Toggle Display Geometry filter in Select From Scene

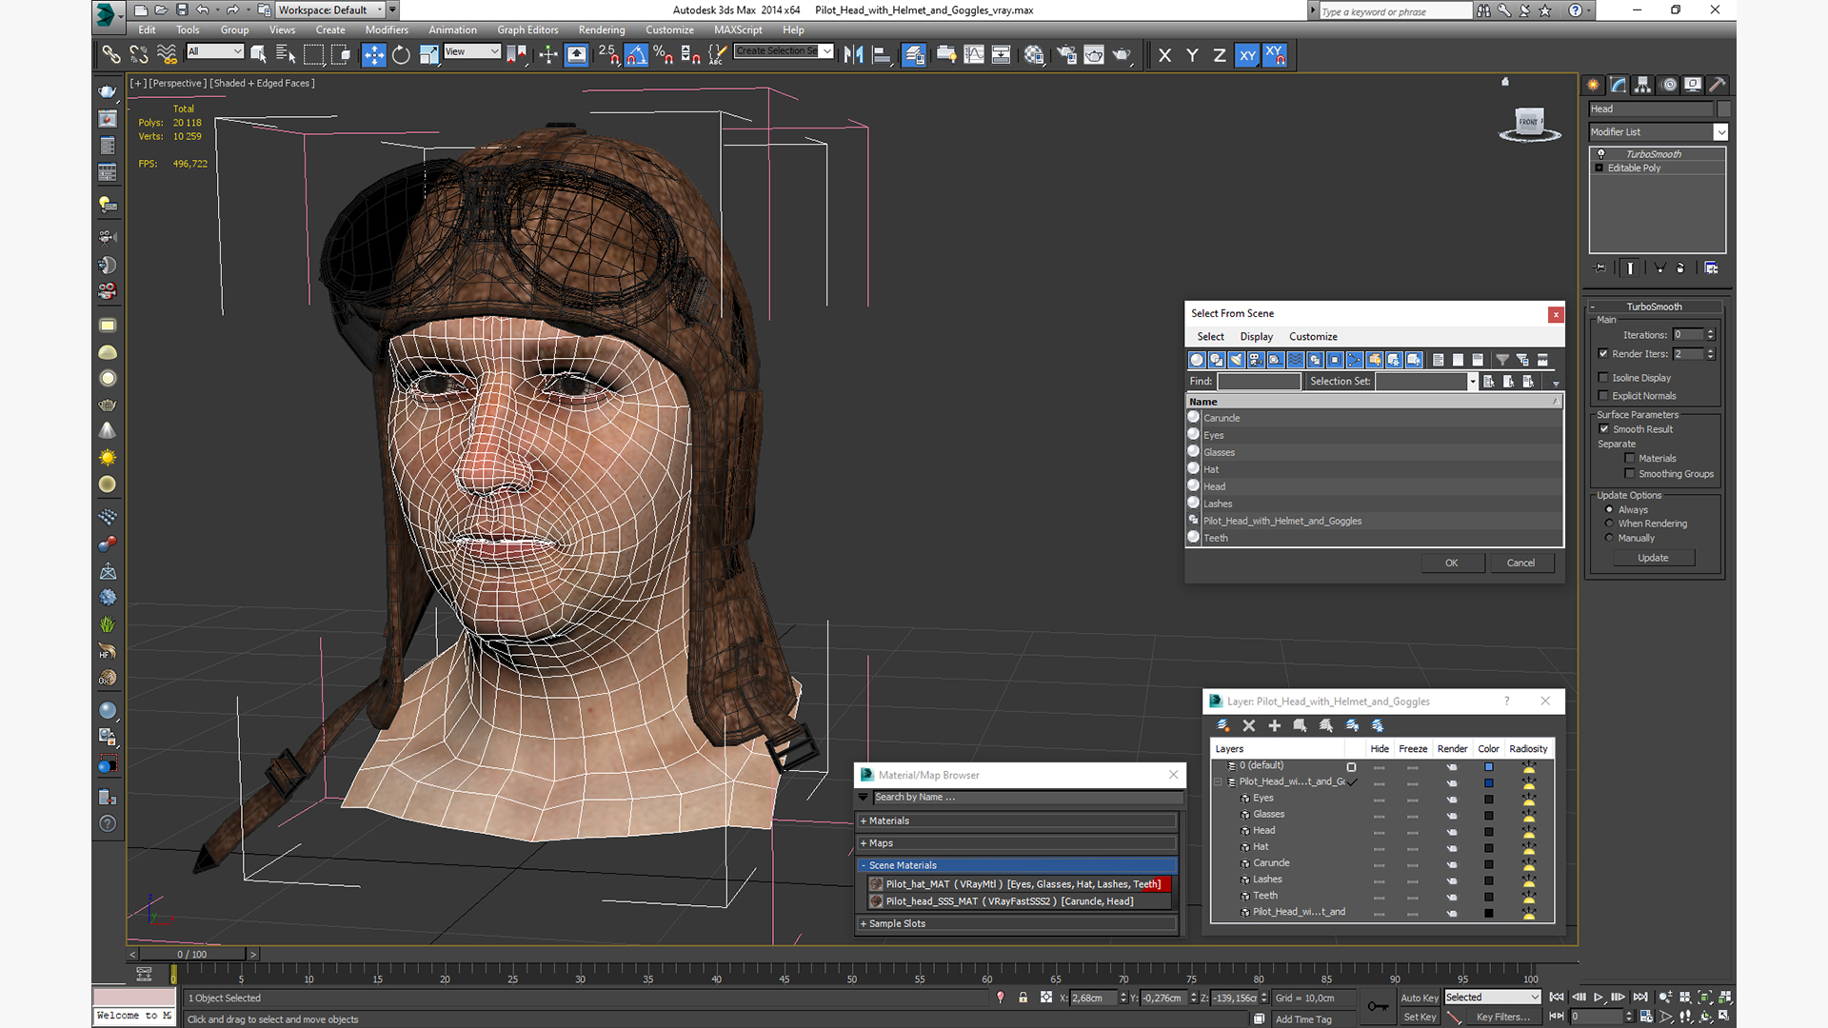(1197, 360)
